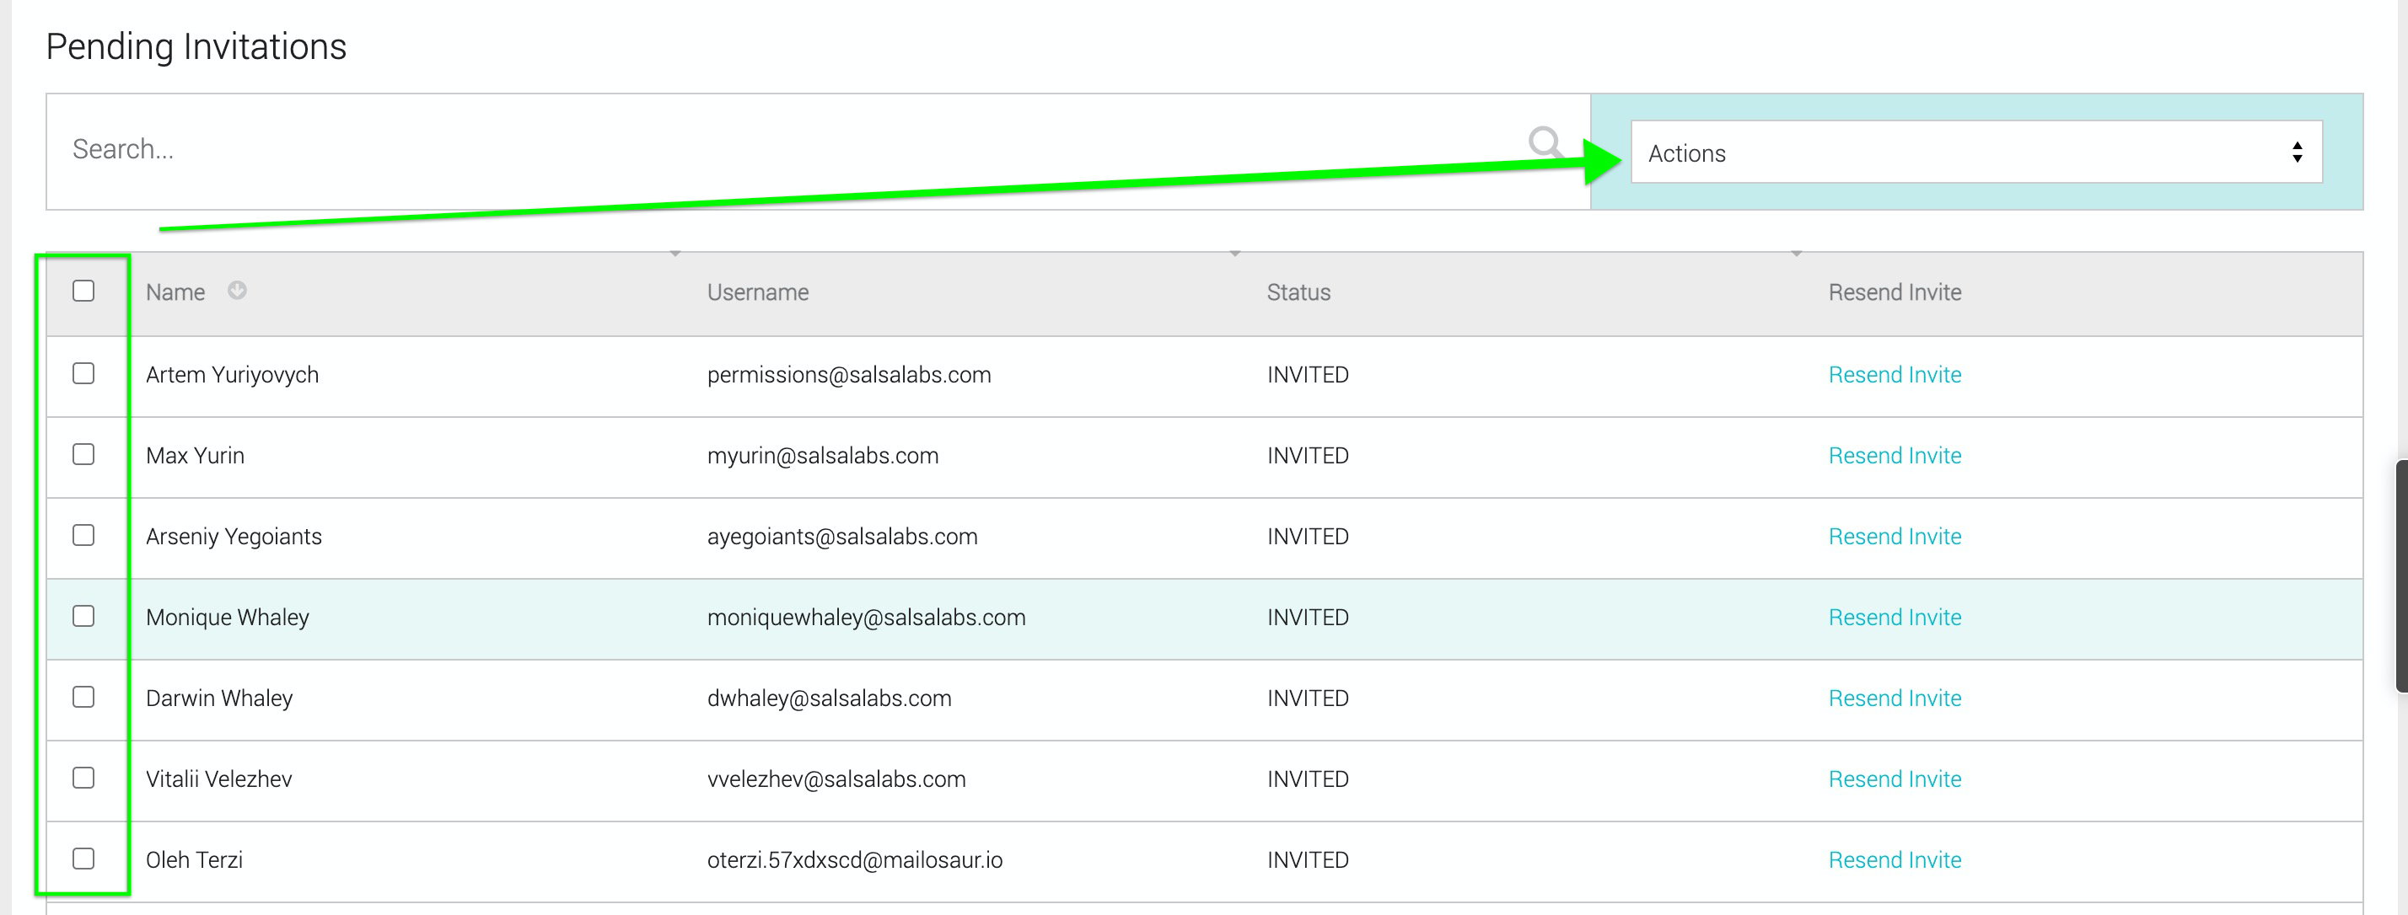The width and height of the screenshot is (2408, 915).
Task: Check the Oleh Terzi row checkbox
Action: coord(83,859)
